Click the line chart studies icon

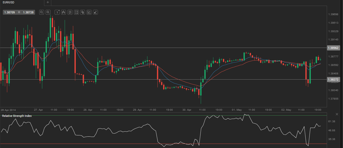(x=76, y=12)
